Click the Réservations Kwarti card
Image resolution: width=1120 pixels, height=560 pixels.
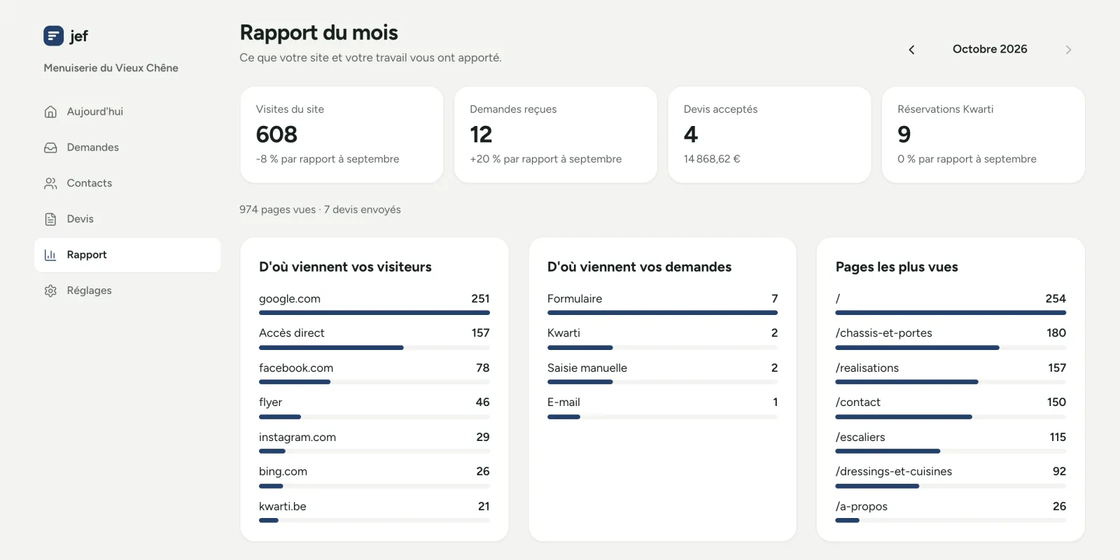pyautogui.click(x=983, y=134)
